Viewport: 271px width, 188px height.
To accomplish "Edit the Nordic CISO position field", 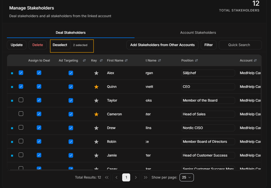I will pos(208,128).
